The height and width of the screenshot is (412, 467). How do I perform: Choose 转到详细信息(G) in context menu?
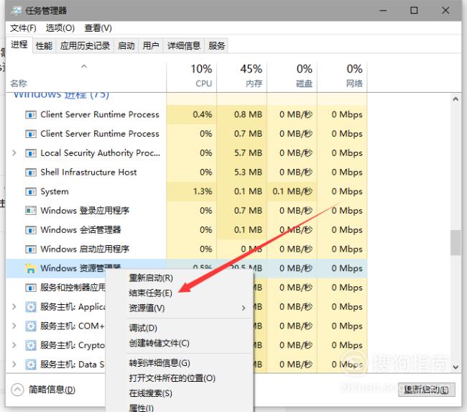159,363
